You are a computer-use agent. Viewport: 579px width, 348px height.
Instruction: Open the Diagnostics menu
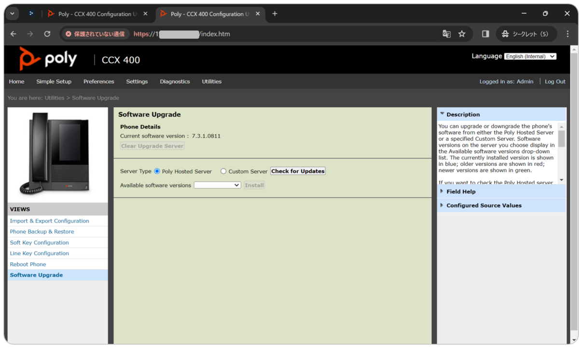pyautogui.click(x=175, y=81)
